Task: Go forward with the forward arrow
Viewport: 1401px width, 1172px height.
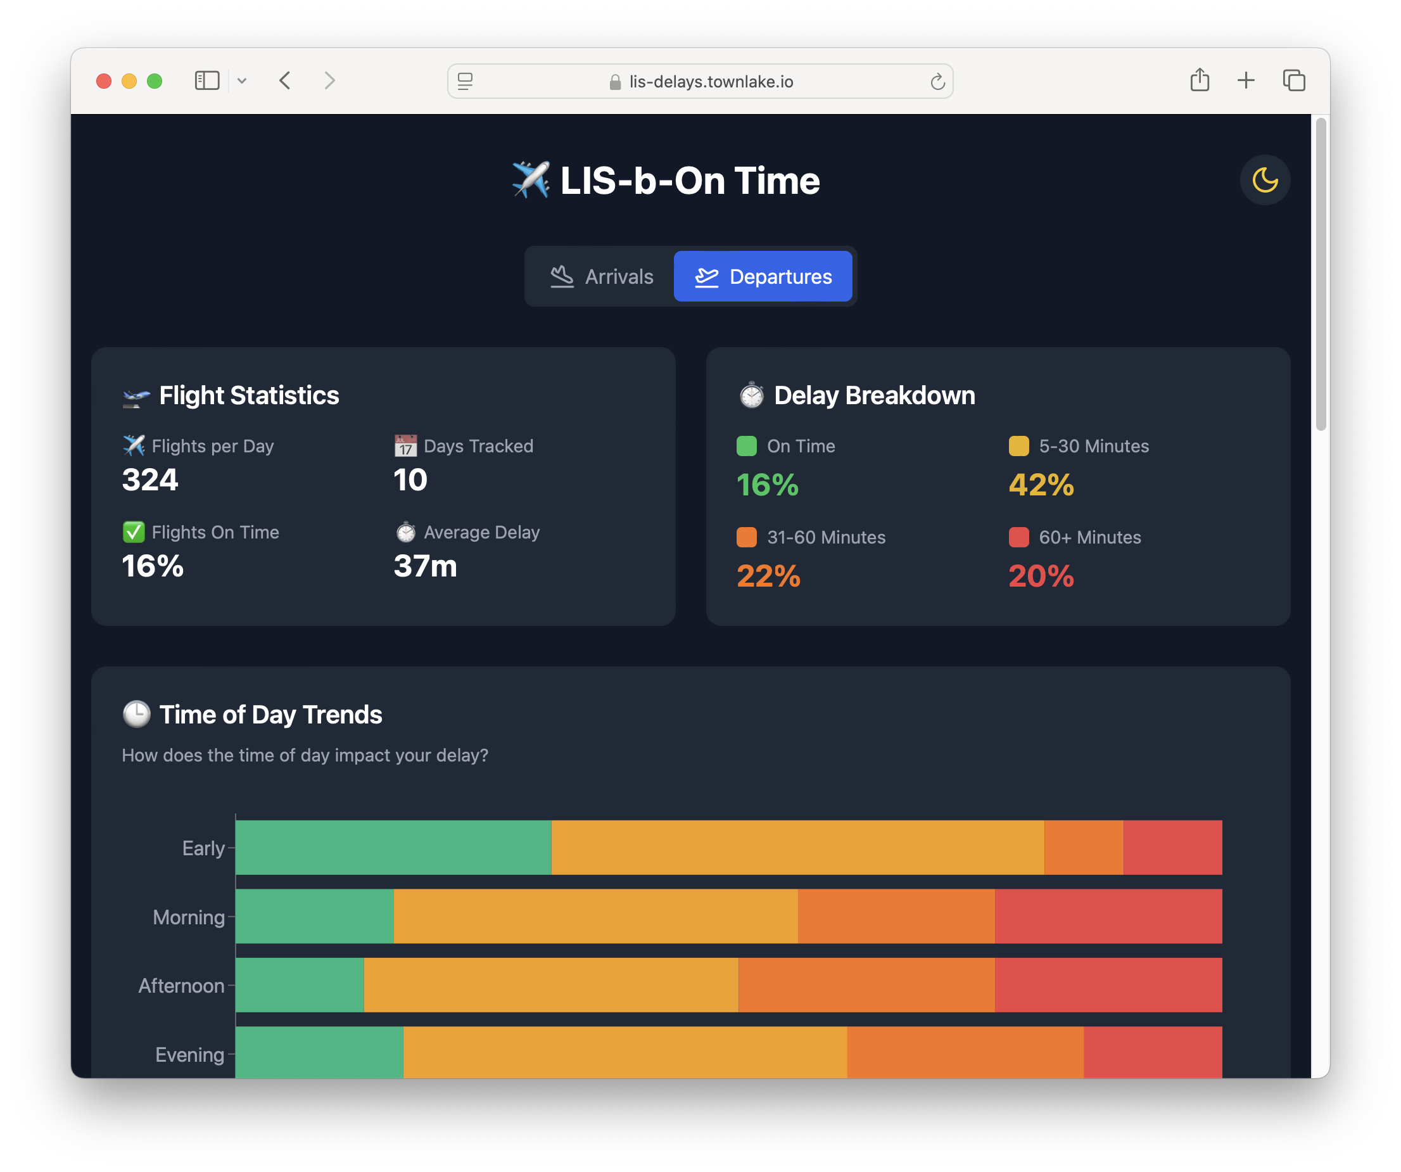Action: 329,80
